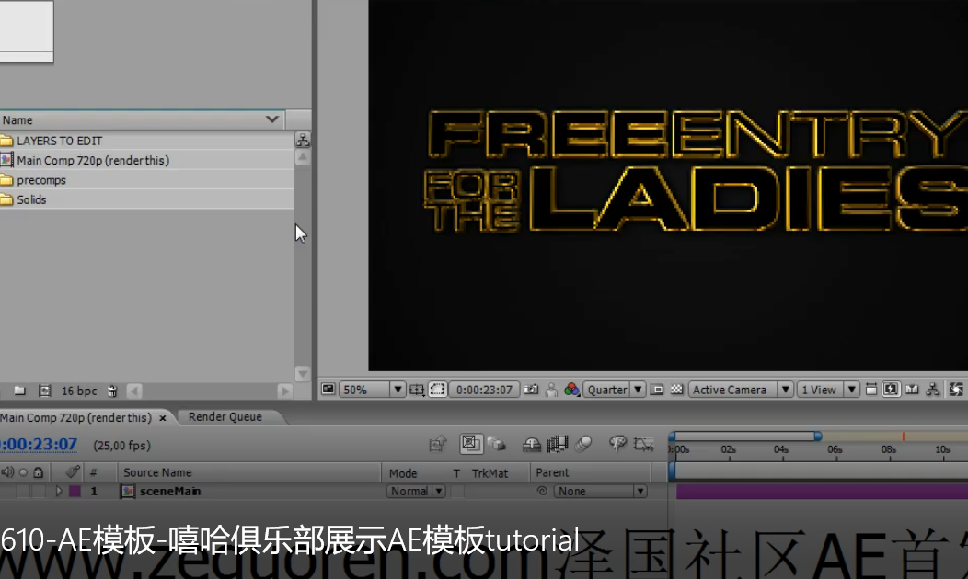Open Normal blending mode dropdown for sceneMain
Image resolution: width=968 pixels, height=579 pixels.
(x=416, y=492)
